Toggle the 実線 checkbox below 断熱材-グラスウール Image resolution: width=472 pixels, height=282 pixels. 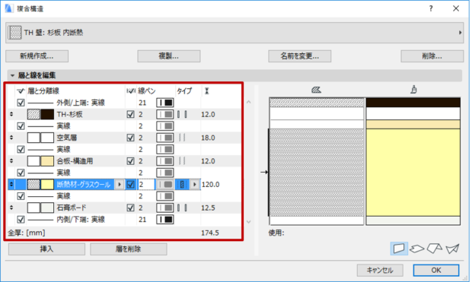click(21, 196)
